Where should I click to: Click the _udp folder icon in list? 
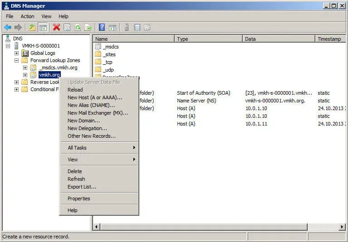tap(98, 70)
